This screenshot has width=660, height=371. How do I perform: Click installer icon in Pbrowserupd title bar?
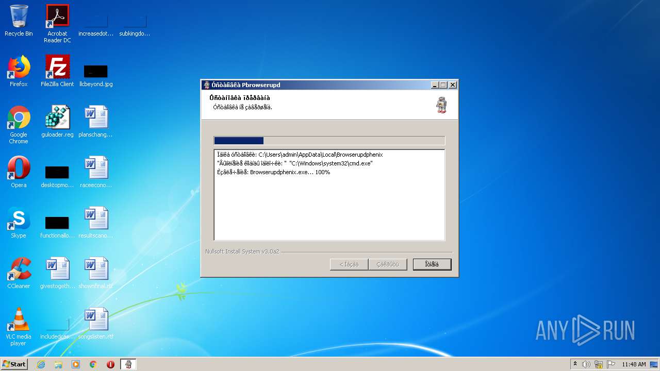(x=207, y=85)
